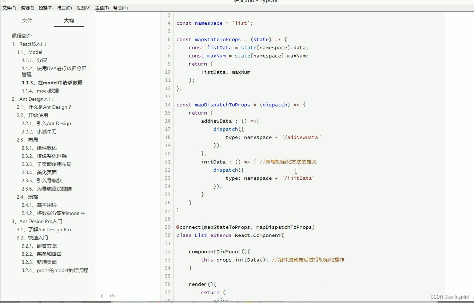The width and height of the screenshot is (474, 303).
Task: Go to outline heading 2.4.1、基本用法
Action: click(39, 205)
